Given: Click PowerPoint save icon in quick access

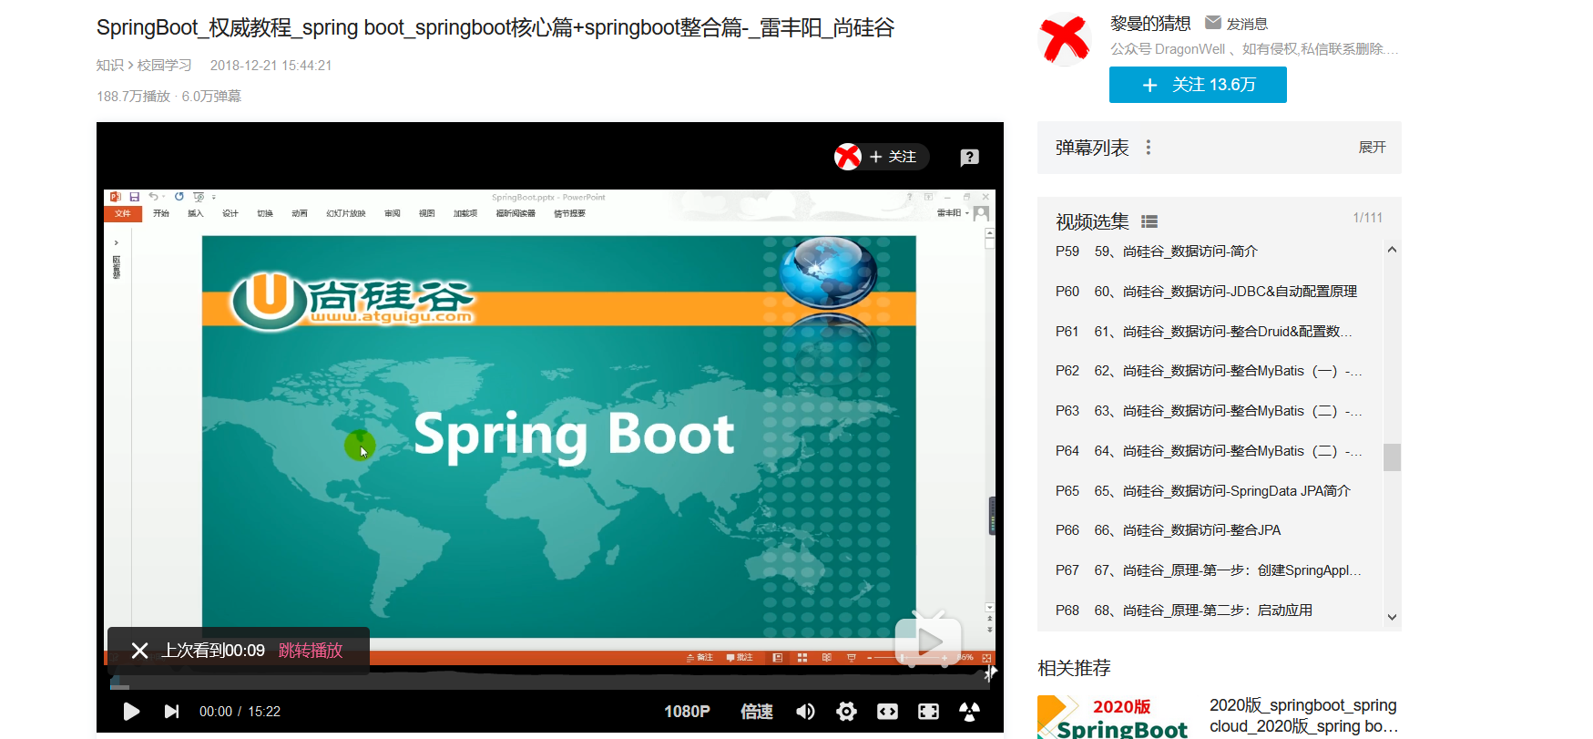Looking at the screenshot, I should 135,197.
